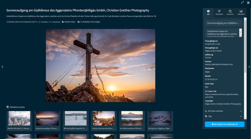Go to the previous asset arrow
Viewport: 251px width, 139px height.
pyautogui.click(x=2, y=67)
